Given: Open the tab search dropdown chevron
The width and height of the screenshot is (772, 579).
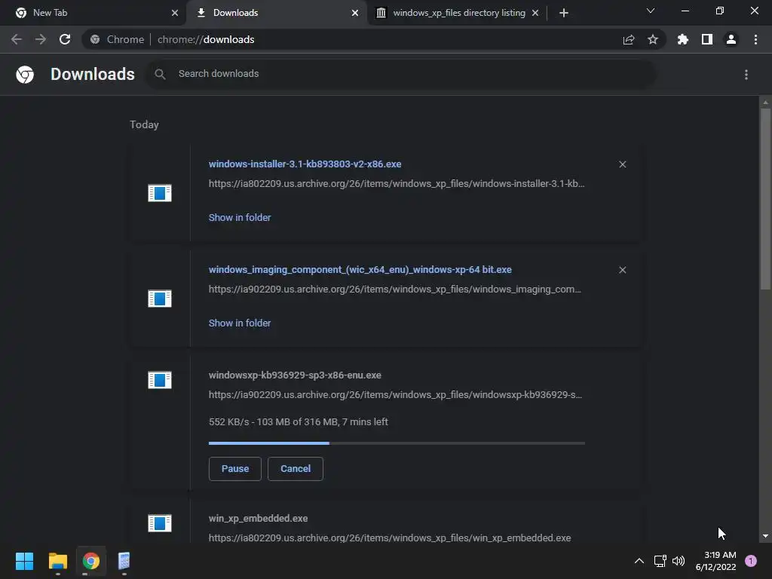Looking at the screenshot, I should click(651, 11).
